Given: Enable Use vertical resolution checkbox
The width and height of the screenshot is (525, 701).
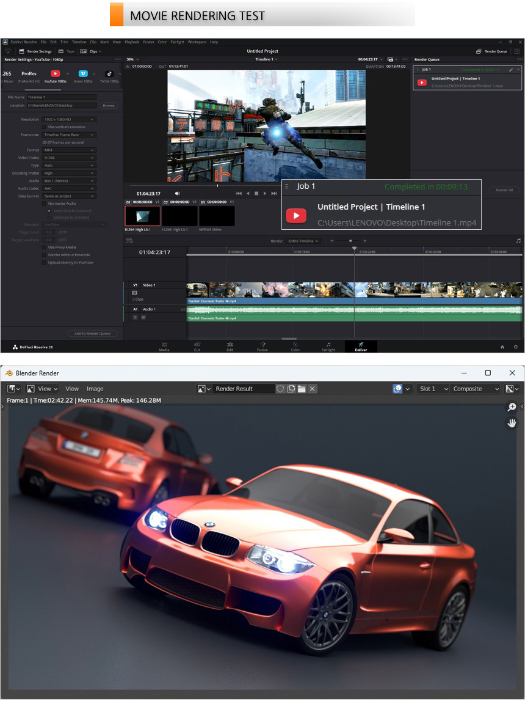Looking at the screenshot, I should coord(44,127).
